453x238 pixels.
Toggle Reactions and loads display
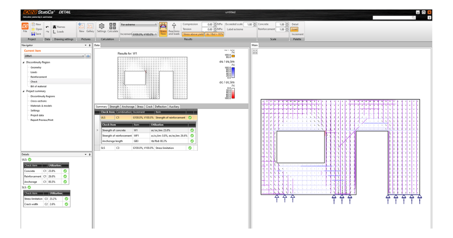coord(174,29)
